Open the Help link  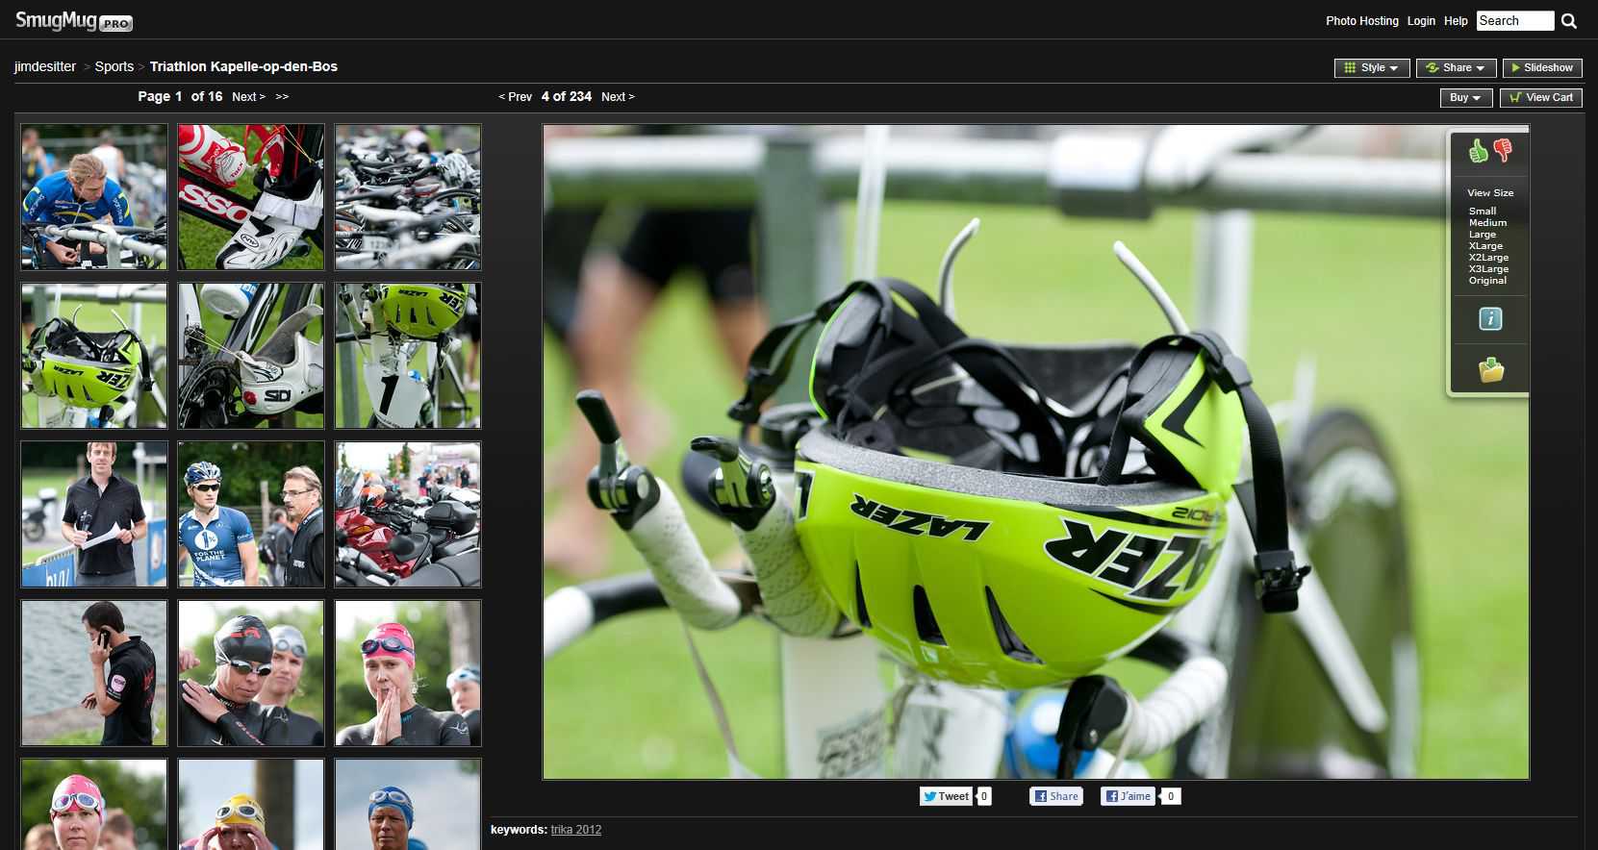[x=1456, y=21]
